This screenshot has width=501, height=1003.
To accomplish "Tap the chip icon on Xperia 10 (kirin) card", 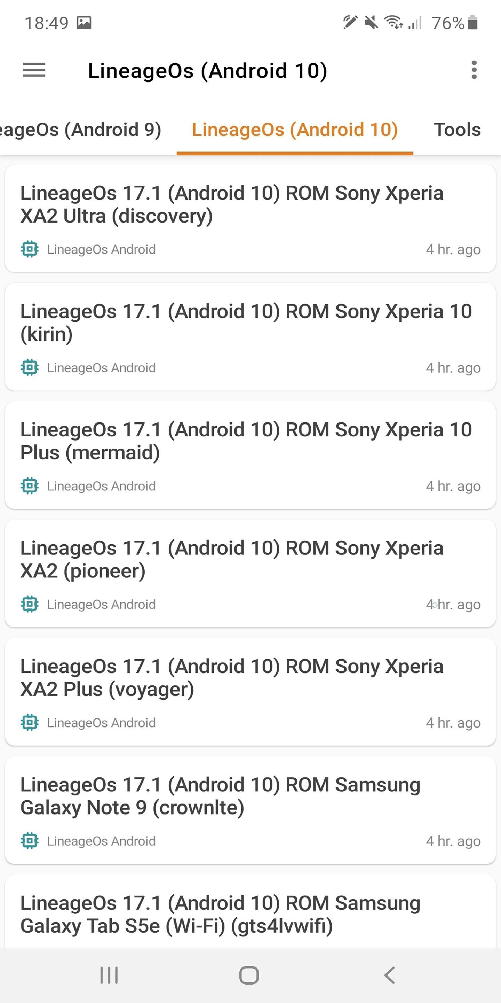I will (30, 367).
